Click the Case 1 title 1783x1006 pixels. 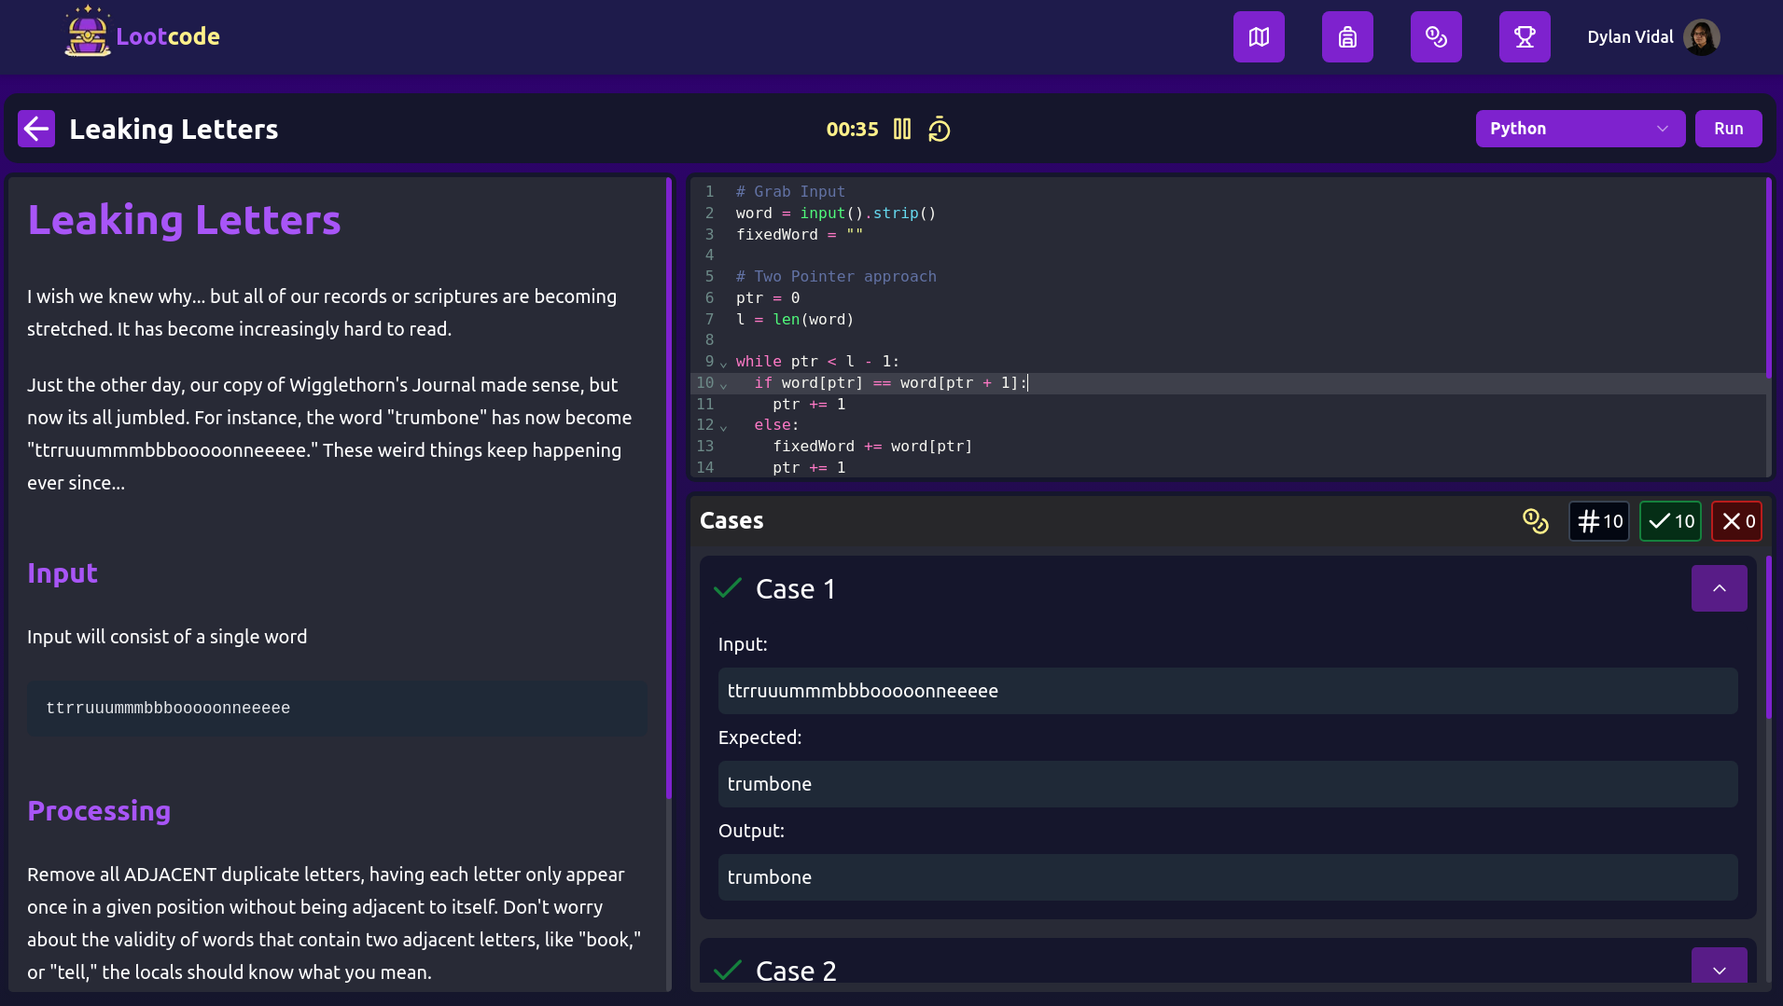point(795,588)
